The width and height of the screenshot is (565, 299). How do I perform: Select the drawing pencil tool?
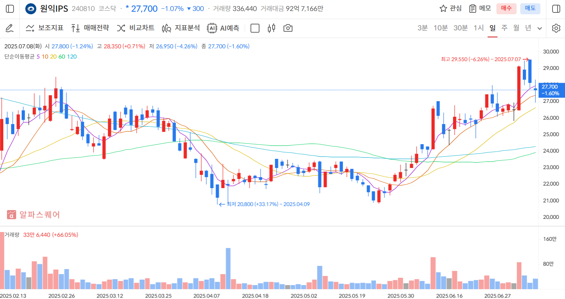10,28
